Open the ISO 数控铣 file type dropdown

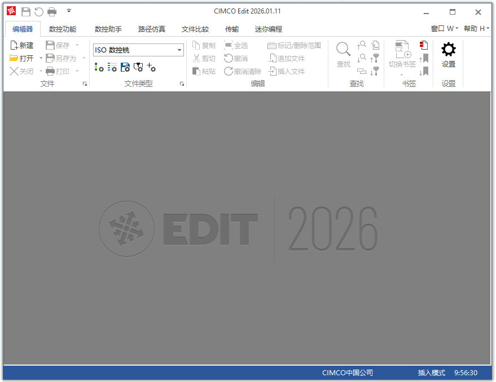139,50
